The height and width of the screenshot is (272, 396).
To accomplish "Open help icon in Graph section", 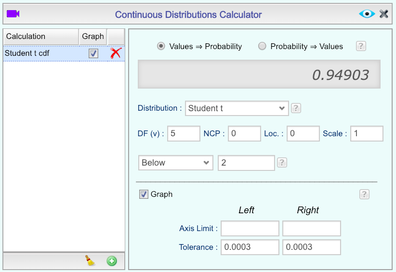I will pos(364,194).
